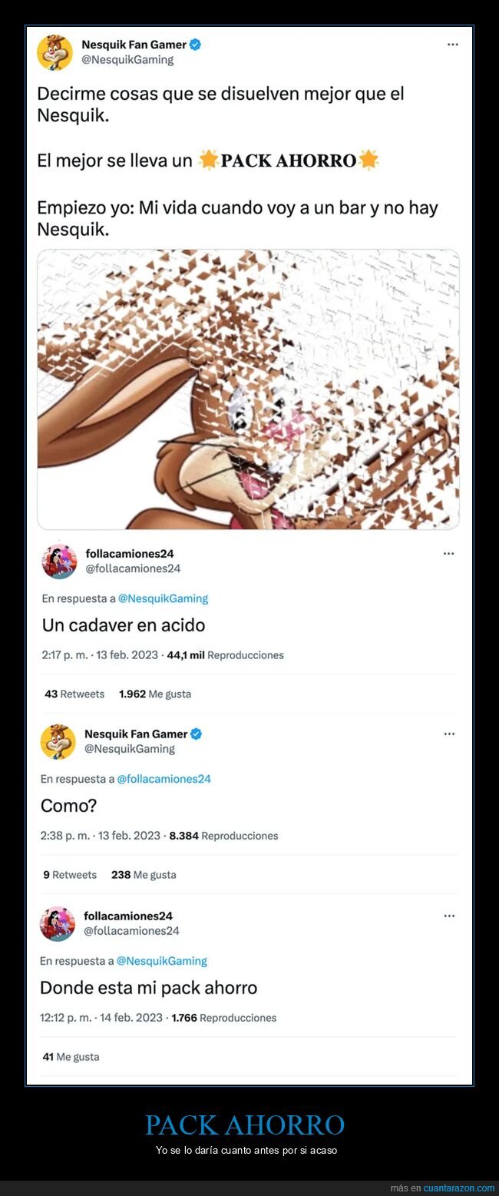View the 1.962 Me gusta likes
499x1196 pixels.
coord(155,694)
